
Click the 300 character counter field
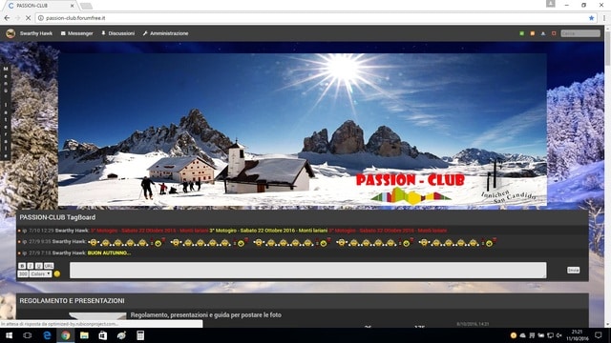click(x=23, y=274)
